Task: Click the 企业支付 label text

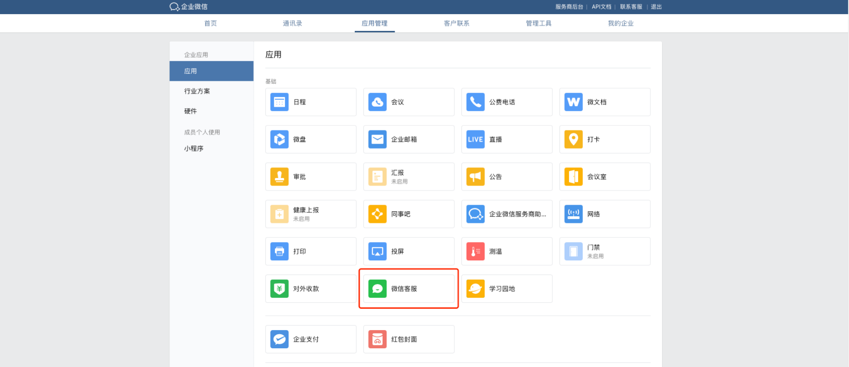Action: tap(306, 340)
